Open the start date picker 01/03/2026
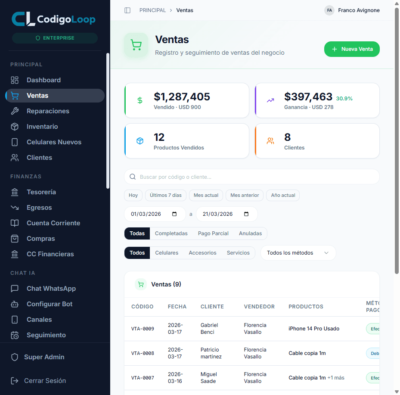This screenshot has height=395, width=400. 155,214
